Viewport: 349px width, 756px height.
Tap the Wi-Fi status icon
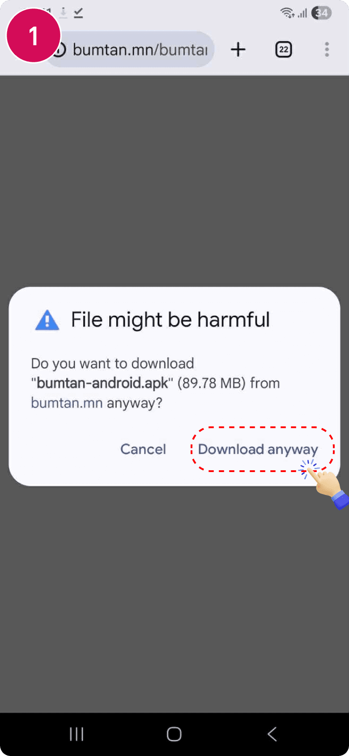point(287,13)
